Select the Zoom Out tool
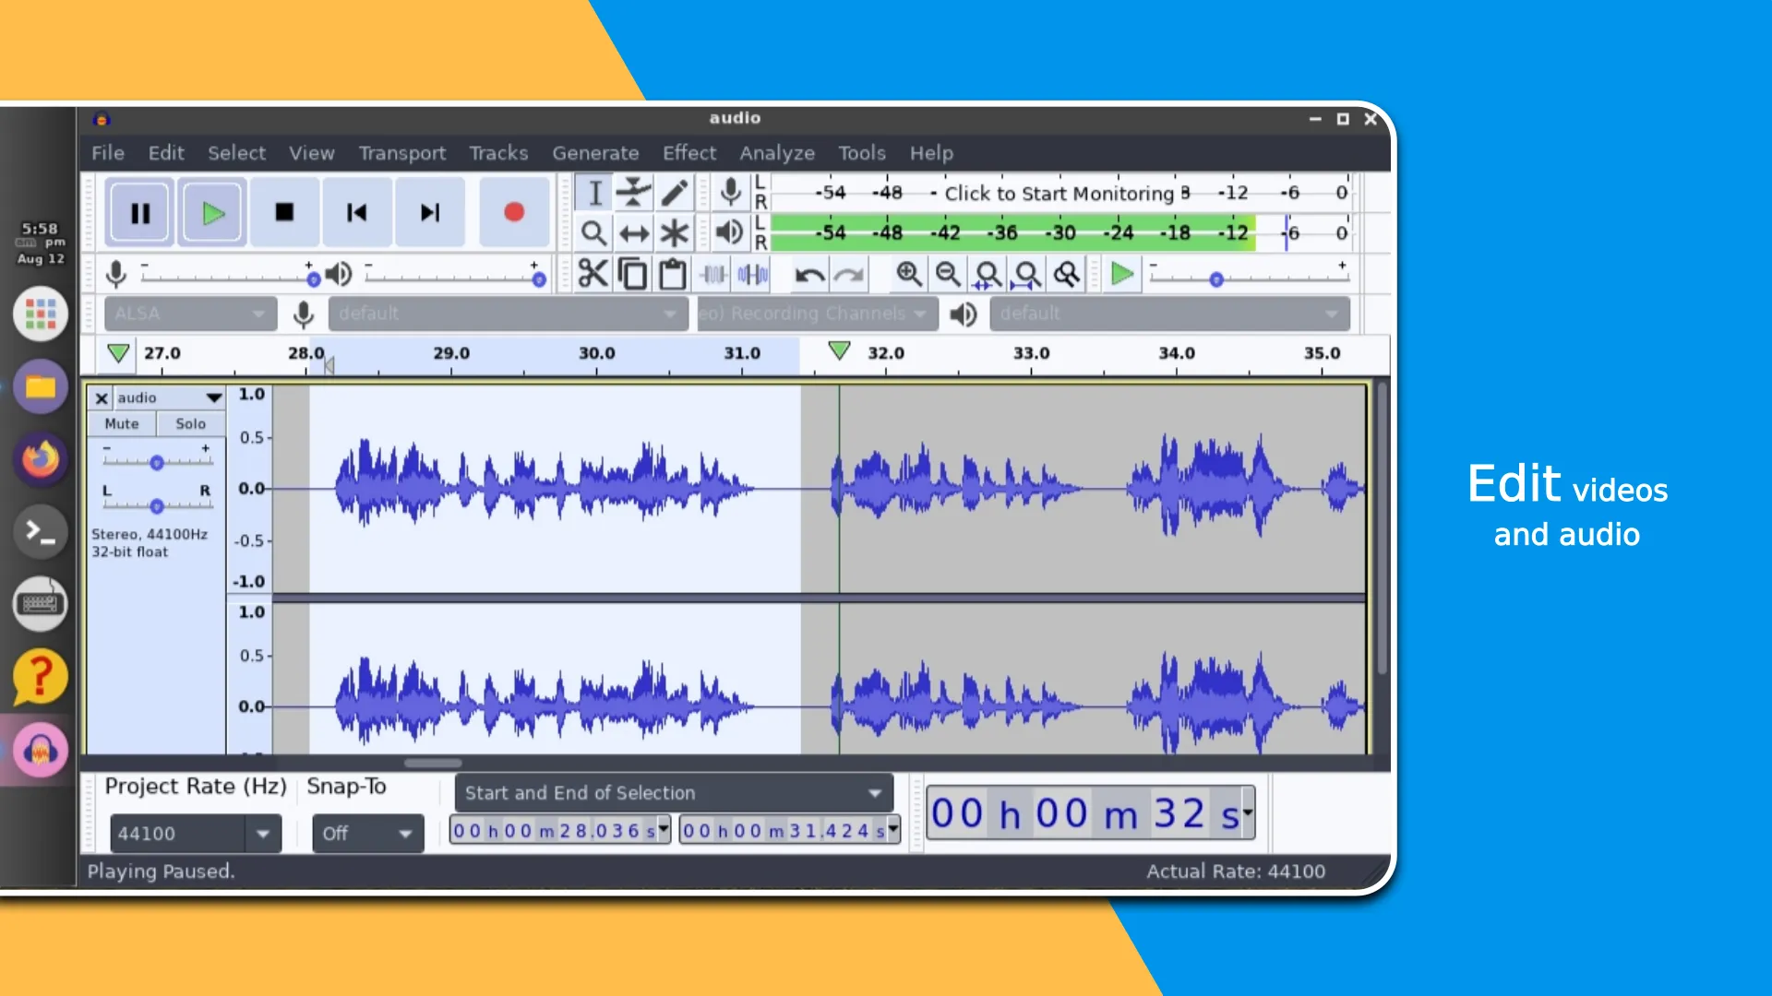This screenshot has width=1772, height=996. (x=947, y=275)
